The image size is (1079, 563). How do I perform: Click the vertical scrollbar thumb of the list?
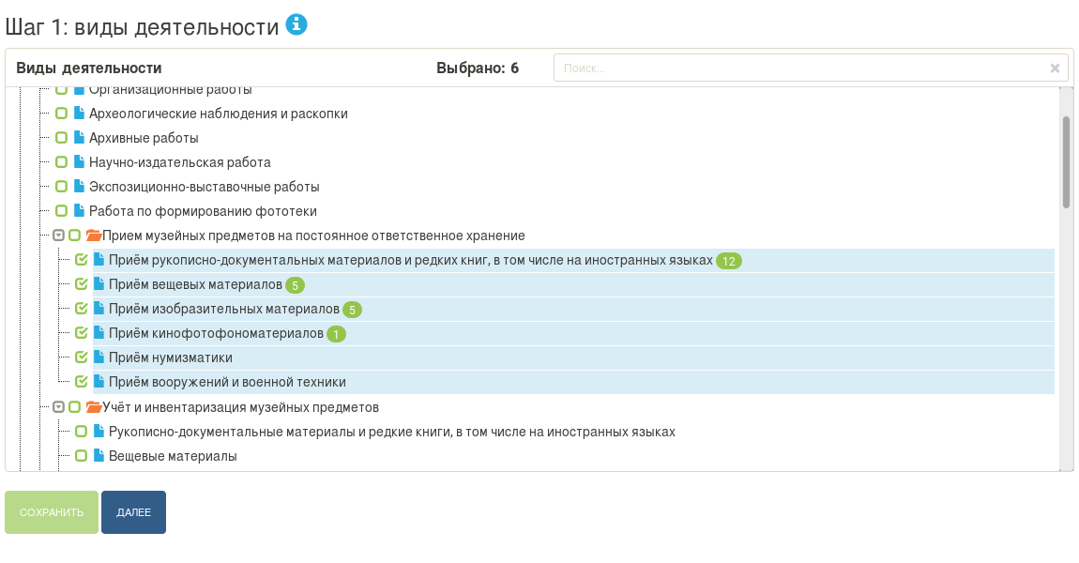[1066, 161]
